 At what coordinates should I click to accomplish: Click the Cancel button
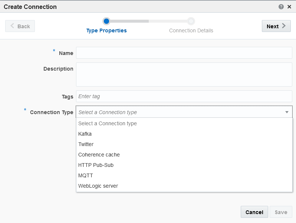254,212
